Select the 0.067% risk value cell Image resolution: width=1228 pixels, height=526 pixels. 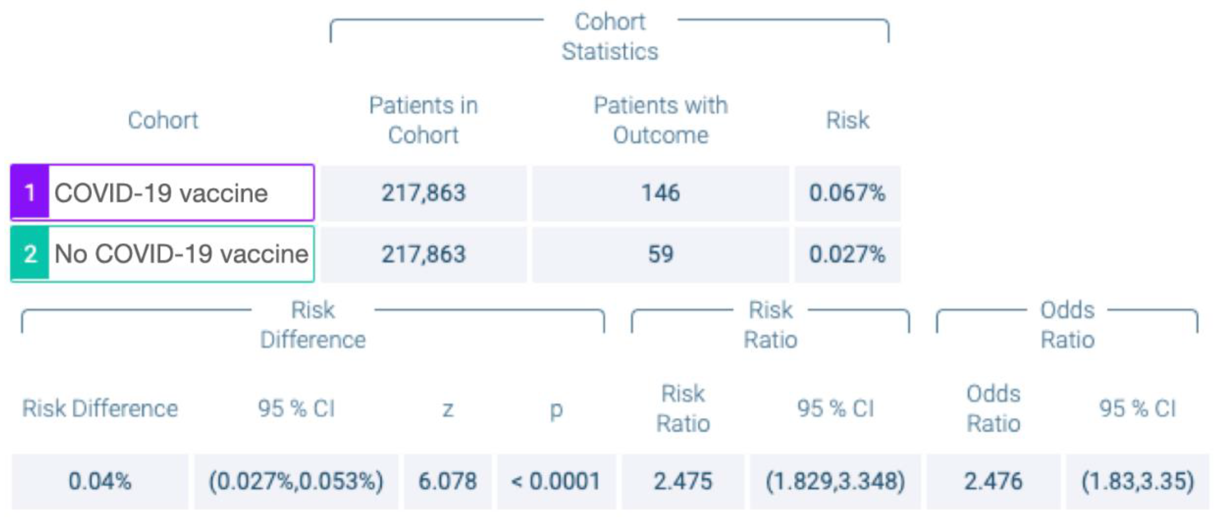click(x=847, y=193)
